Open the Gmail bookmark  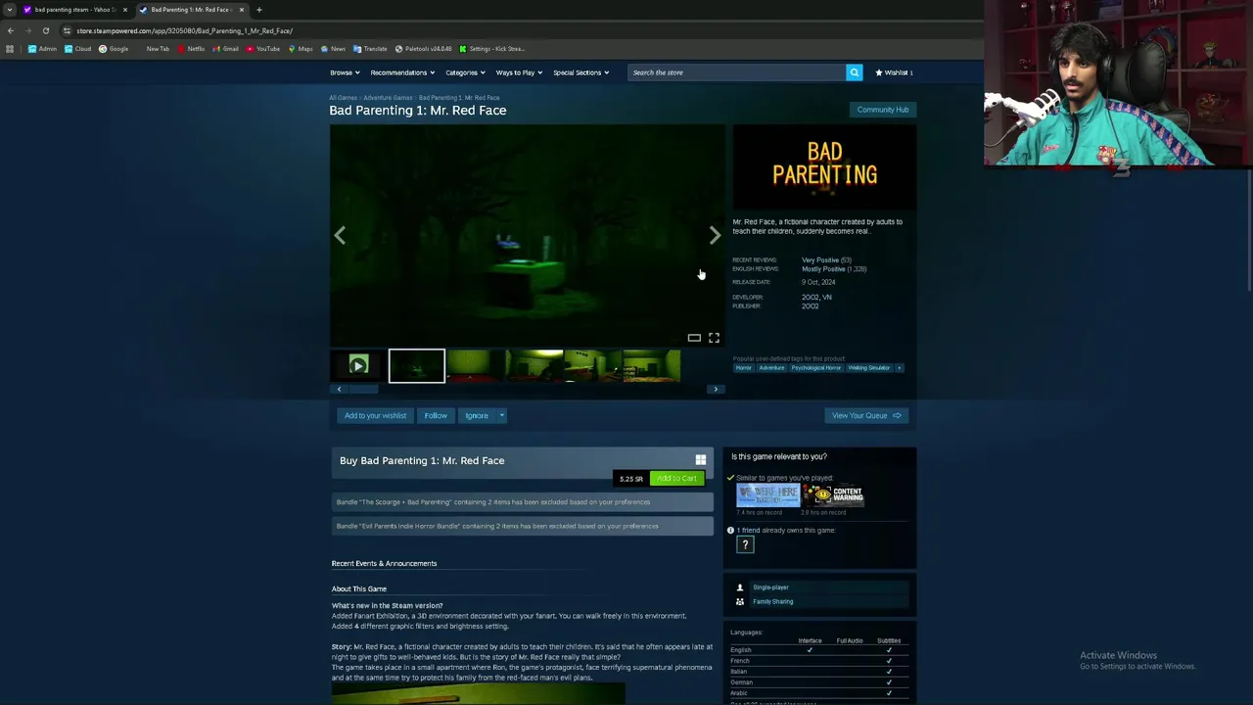click(x=226, y=49)
